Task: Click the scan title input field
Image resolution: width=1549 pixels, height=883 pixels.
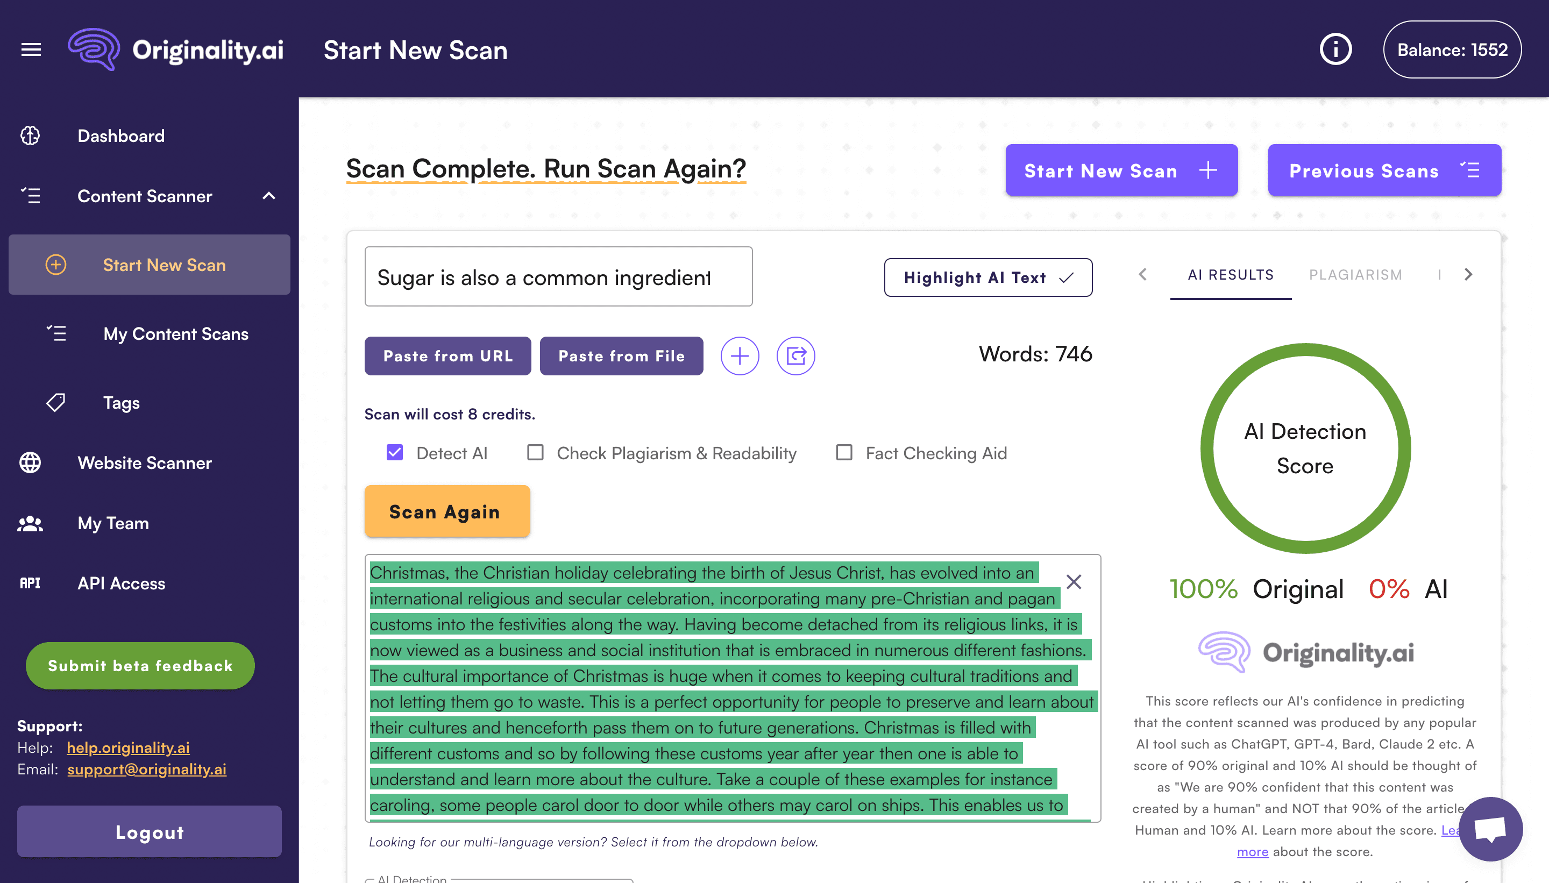Action: 558,277
